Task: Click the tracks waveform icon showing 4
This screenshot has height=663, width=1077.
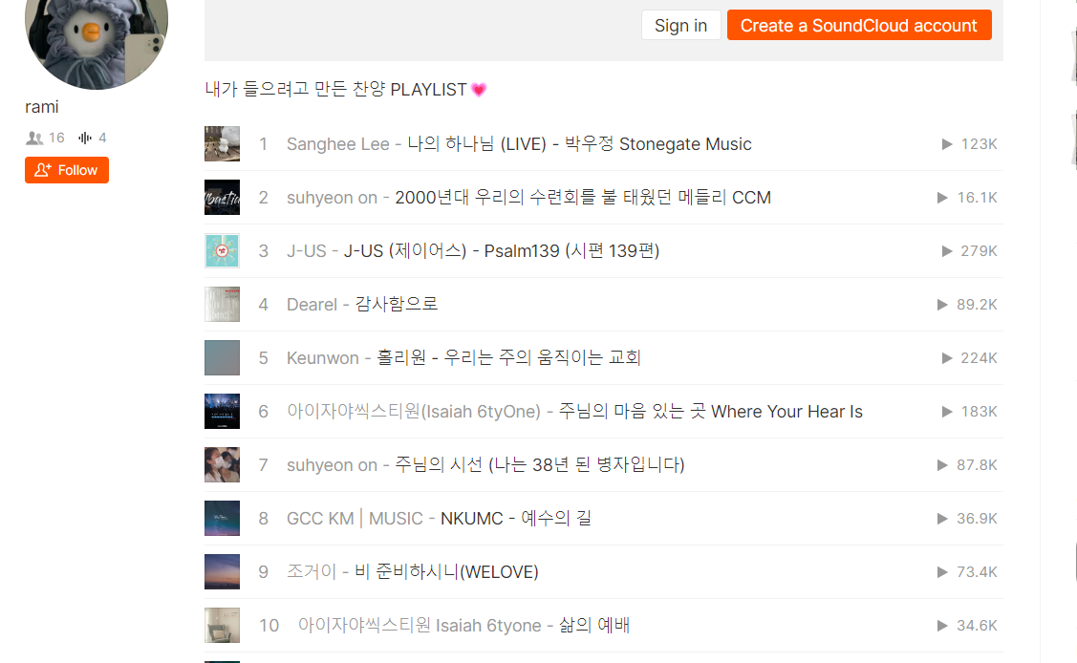Action: click(85, 138)
